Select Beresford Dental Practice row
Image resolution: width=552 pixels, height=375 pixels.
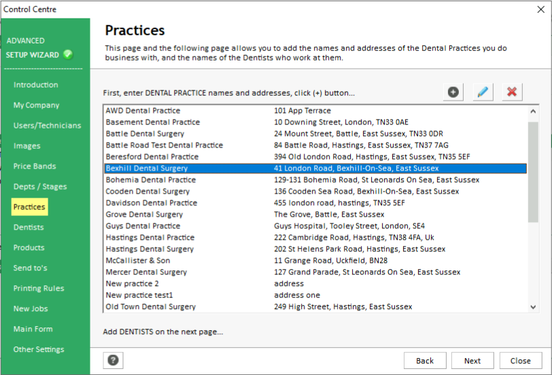pos(316,157)
